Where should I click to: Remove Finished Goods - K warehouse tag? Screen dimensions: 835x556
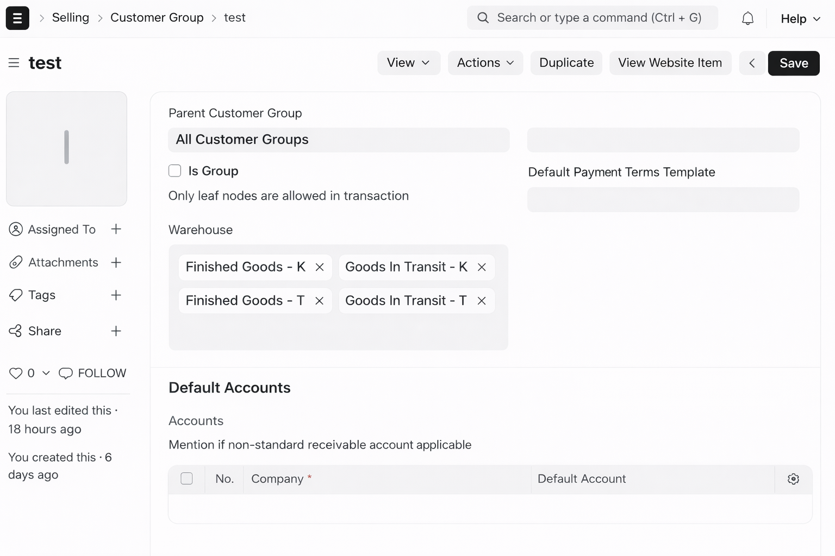(x=320, y=267)
